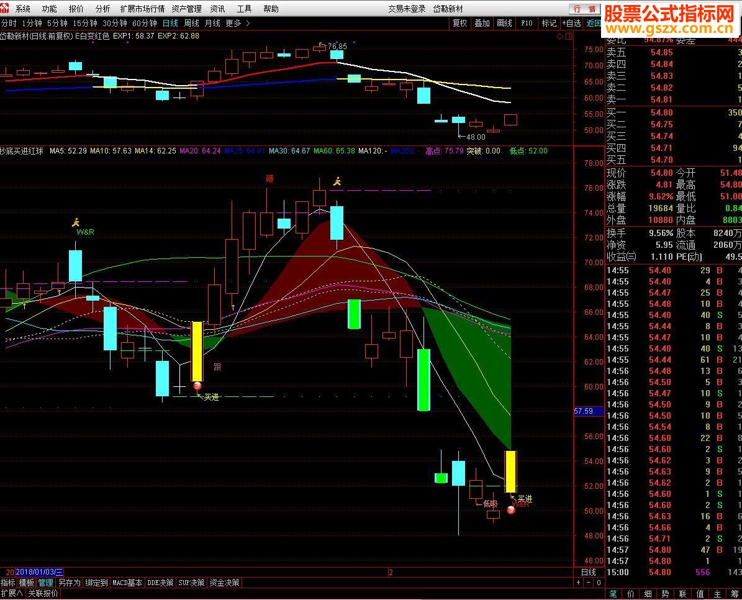
Task: Click the 画线 draw line button
Action: [504, 23]
